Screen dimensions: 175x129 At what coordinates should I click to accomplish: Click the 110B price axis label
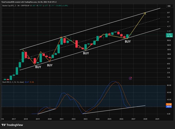click(169, 58)
